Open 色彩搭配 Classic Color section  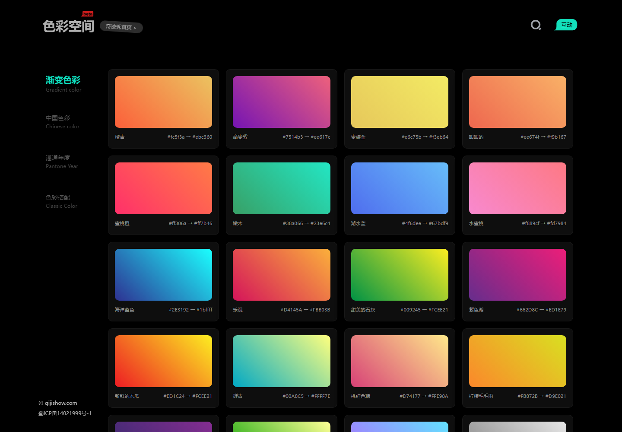point(62,201)
